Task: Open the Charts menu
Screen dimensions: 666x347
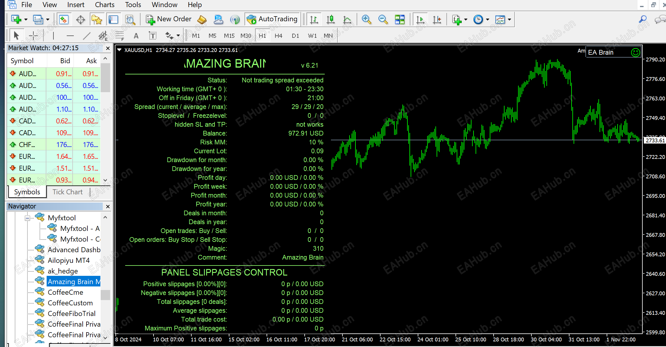Action: click(x=105, y=5)
